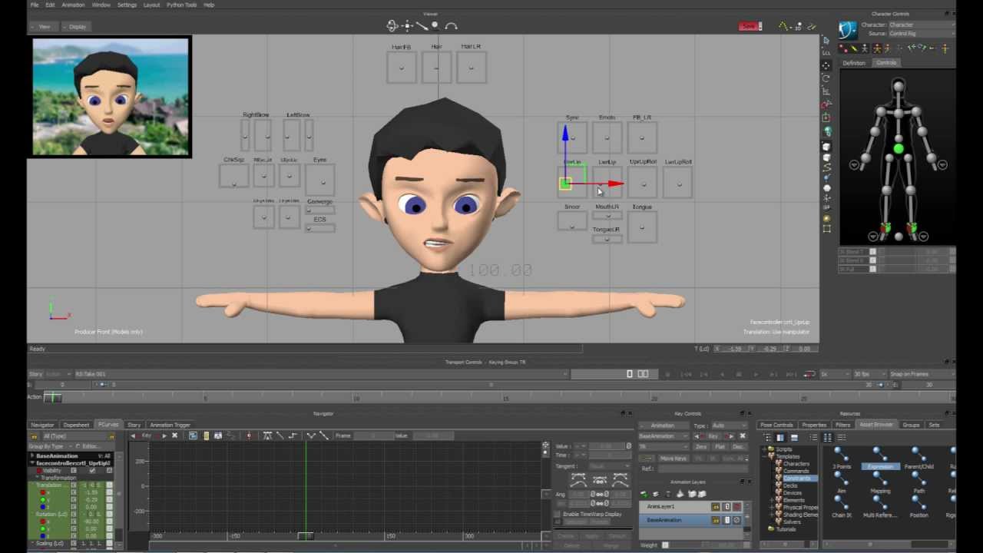
Task: Click the new animation layer icon
Action: coord(644,494)
